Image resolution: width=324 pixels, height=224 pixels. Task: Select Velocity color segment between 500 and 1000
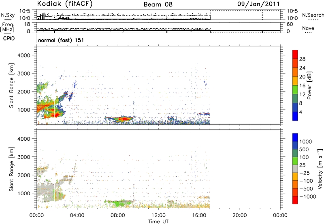point(295,145)
